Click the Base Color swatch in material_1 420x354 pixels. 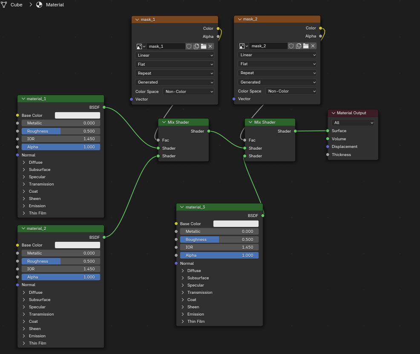(x=78, y=115)
